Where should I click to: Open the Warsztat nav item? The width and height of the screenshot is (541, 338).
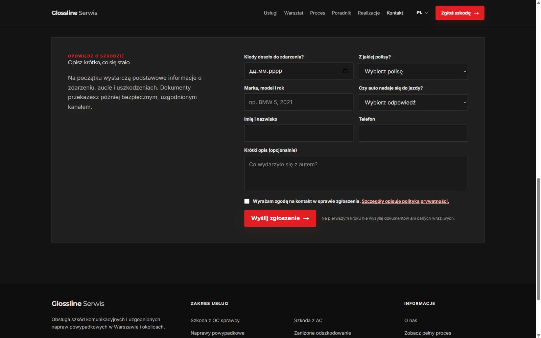pyautogui.click(x=293, y=13)
